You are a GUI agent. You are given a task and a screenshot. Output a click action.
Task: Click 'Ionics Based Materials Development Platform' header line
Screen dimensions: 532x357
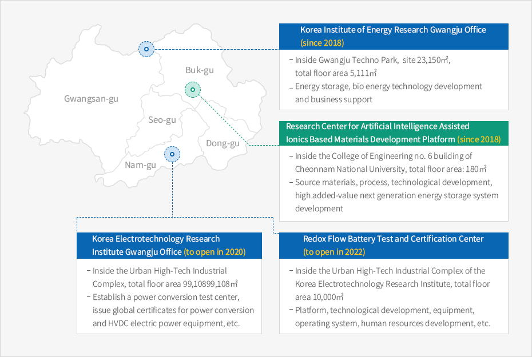(x=371, y=139)
